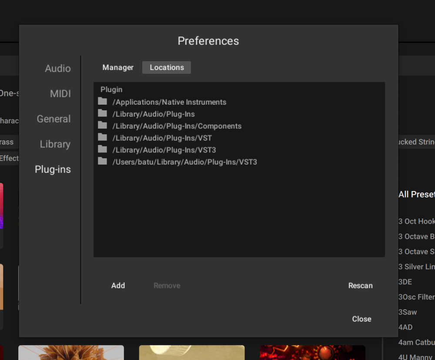This screenshot has width=435, height=360.
Task: Open the Library preferences section
Action: pos(55,144)
